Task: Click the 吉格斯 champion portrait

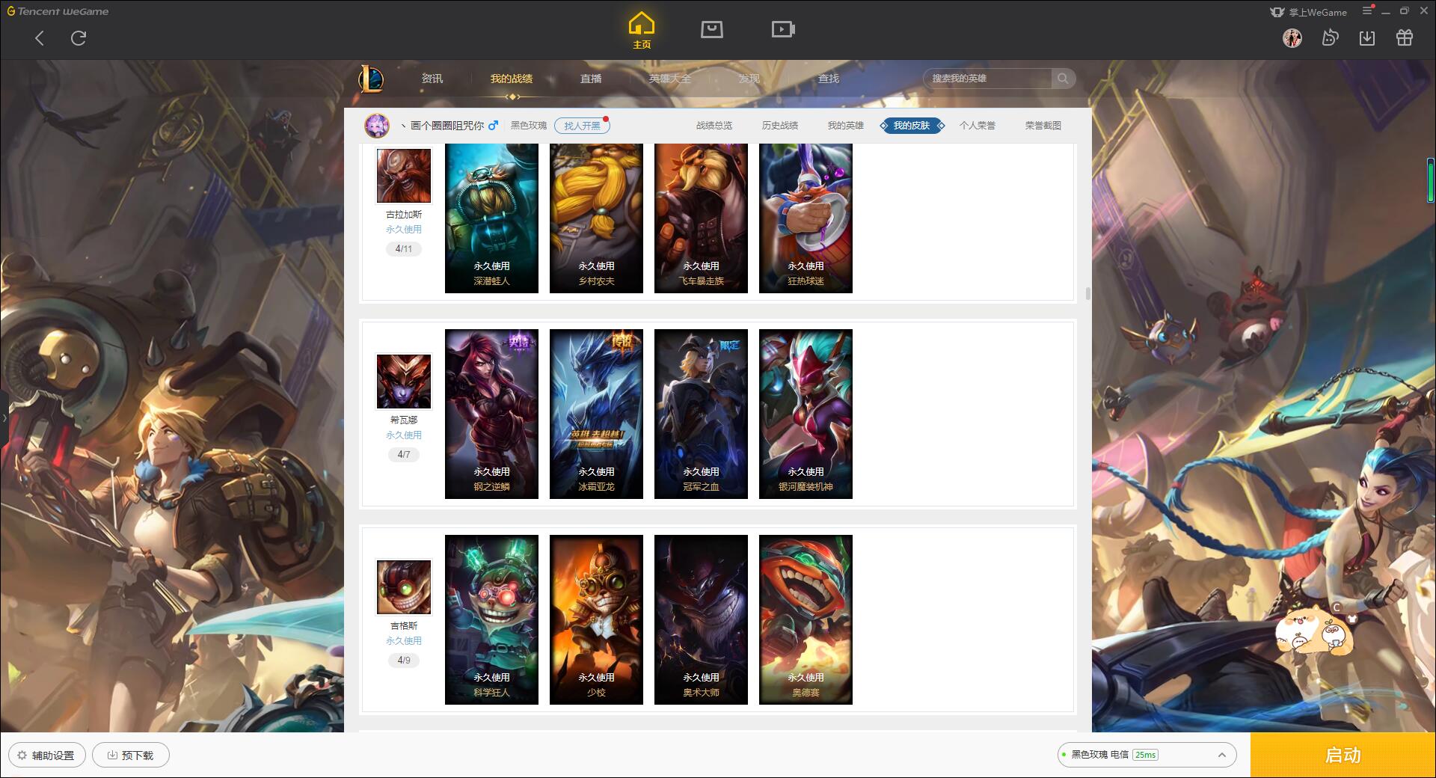Action: pos(404,587)
